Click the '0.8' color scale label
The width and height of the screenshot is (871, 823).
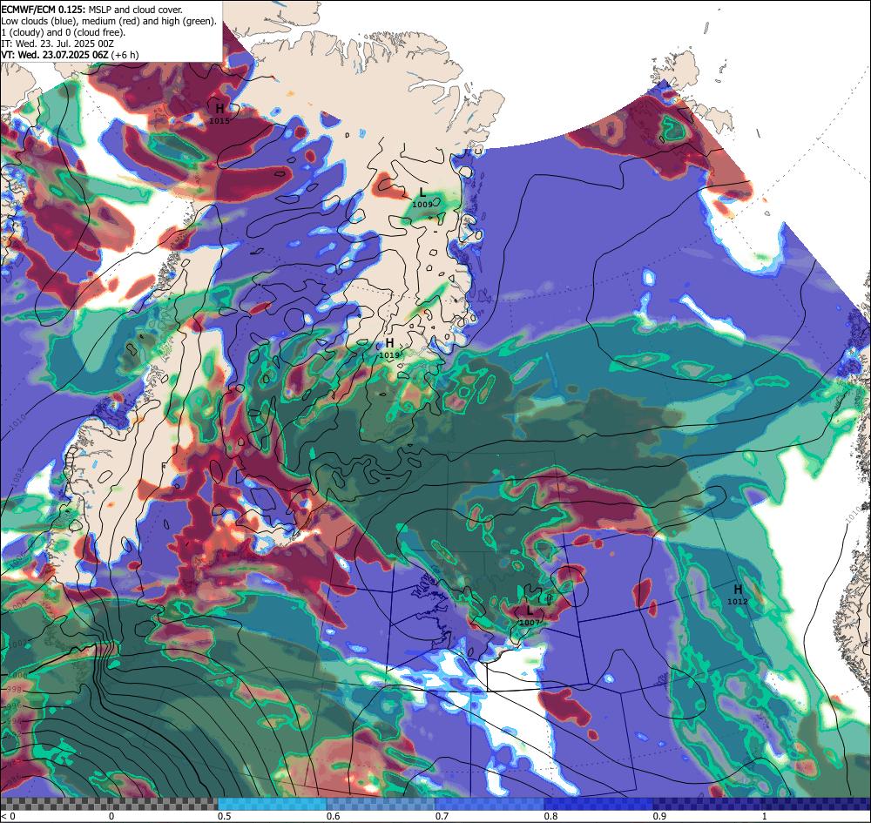tap(551, 816)
